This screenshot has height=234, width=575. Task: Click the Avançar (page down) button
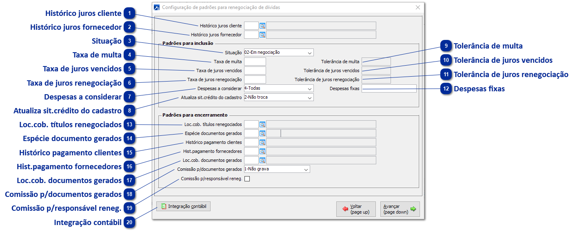point(400,209)
